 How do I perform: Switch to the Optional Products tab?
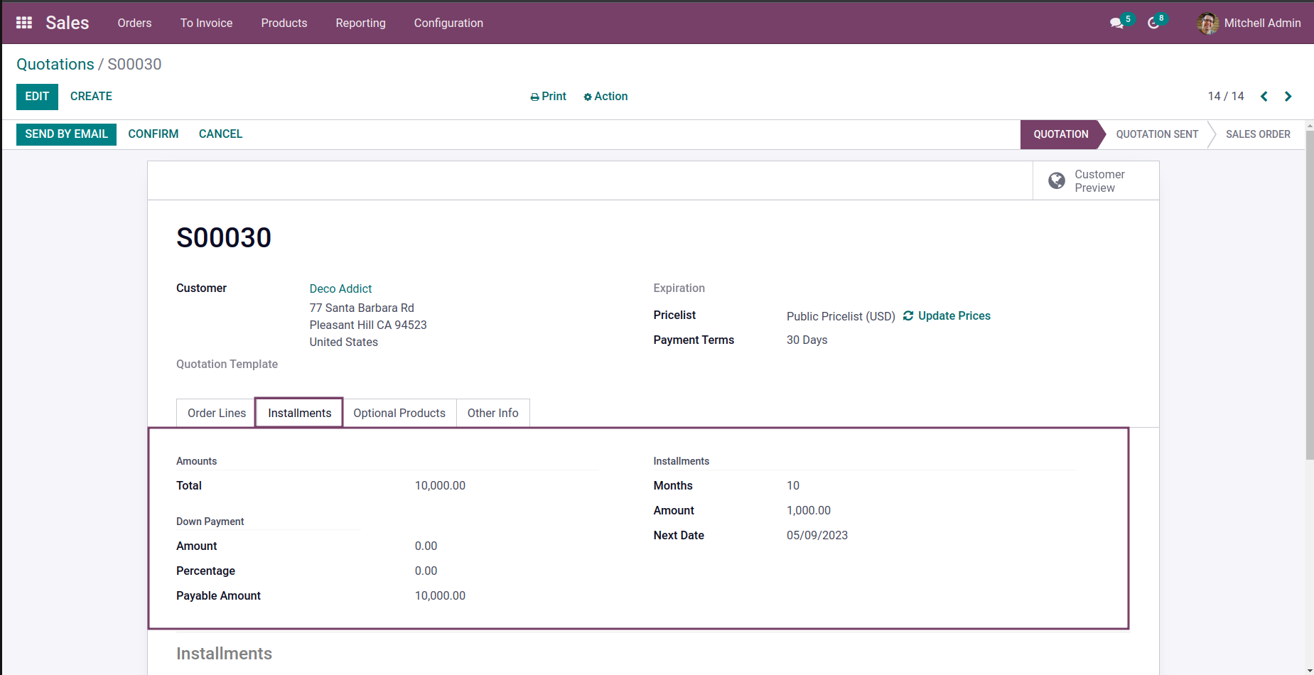(399, 414)
